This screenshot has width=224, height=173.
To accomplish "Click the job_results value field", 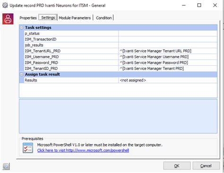I will point(168,45).
